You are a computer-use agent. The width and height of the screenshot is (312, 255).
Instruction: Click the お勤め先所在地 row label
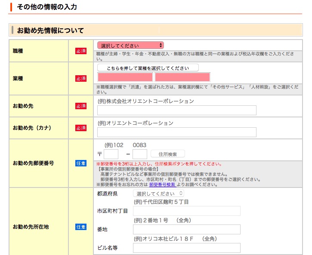click(31, 227)
